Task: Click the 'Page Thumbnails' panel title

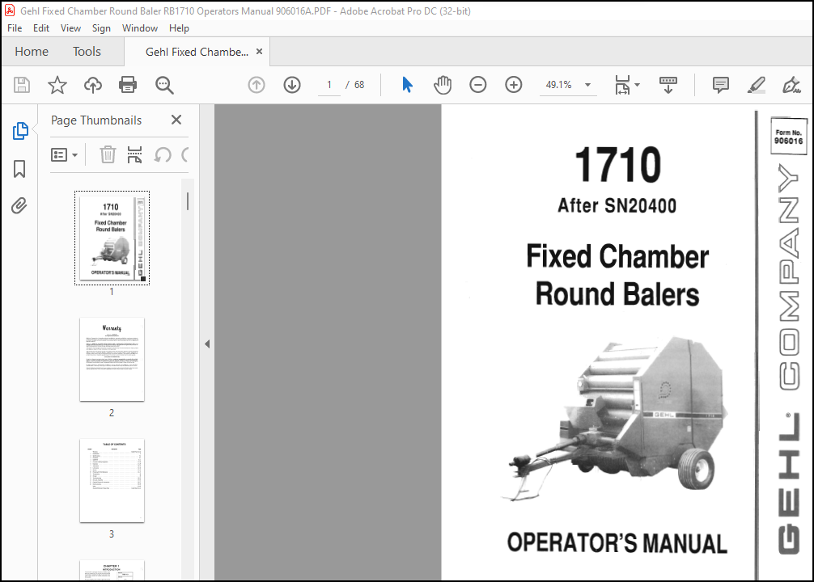Action: point(96,120)
